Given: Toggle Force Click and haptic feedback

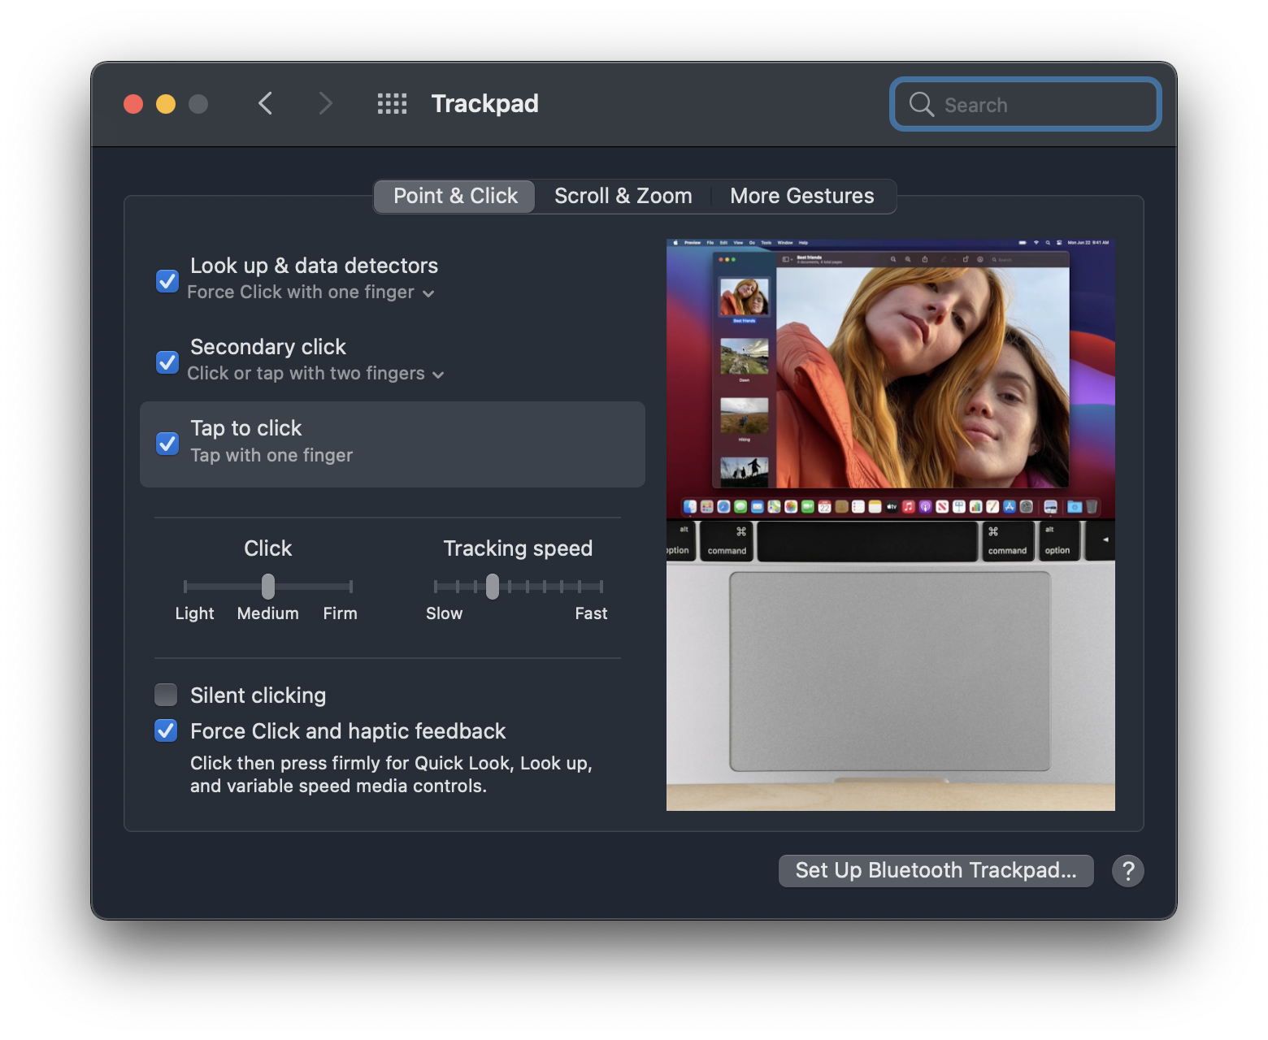Looking at the screenshot, I should [166, 730].
